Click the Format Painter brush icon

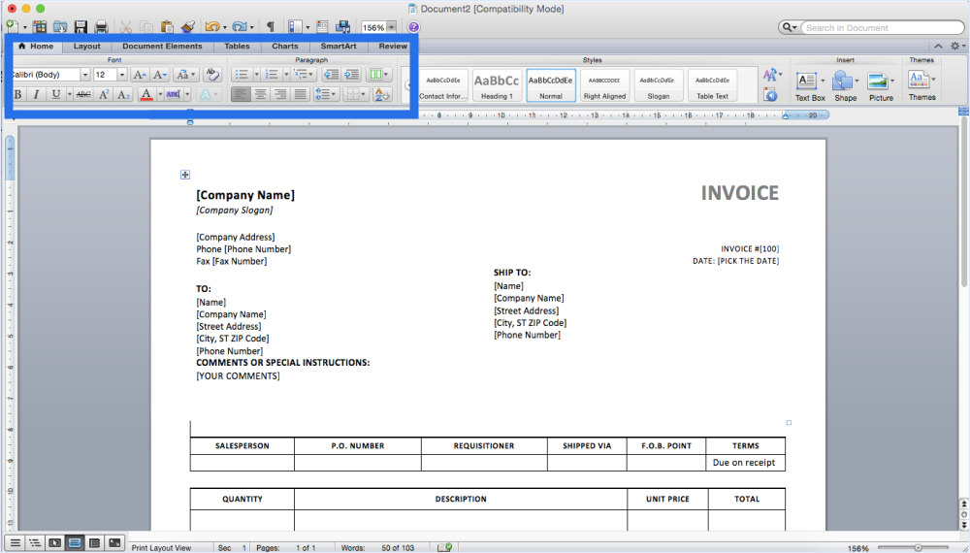pos(187,27)
